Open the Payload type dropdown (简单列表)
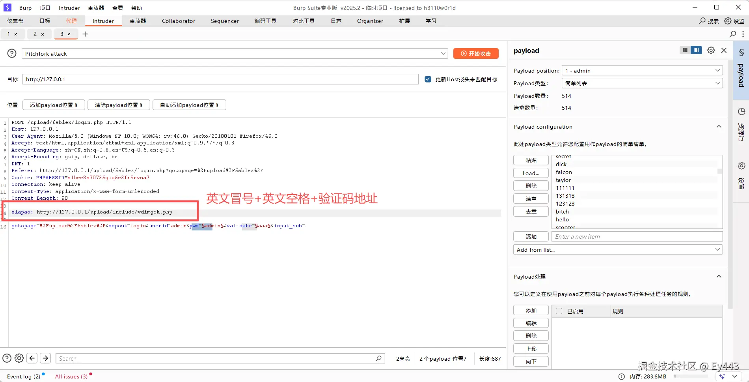The height and width of the screenshot is (382, 749). click(x=642, y=83)
